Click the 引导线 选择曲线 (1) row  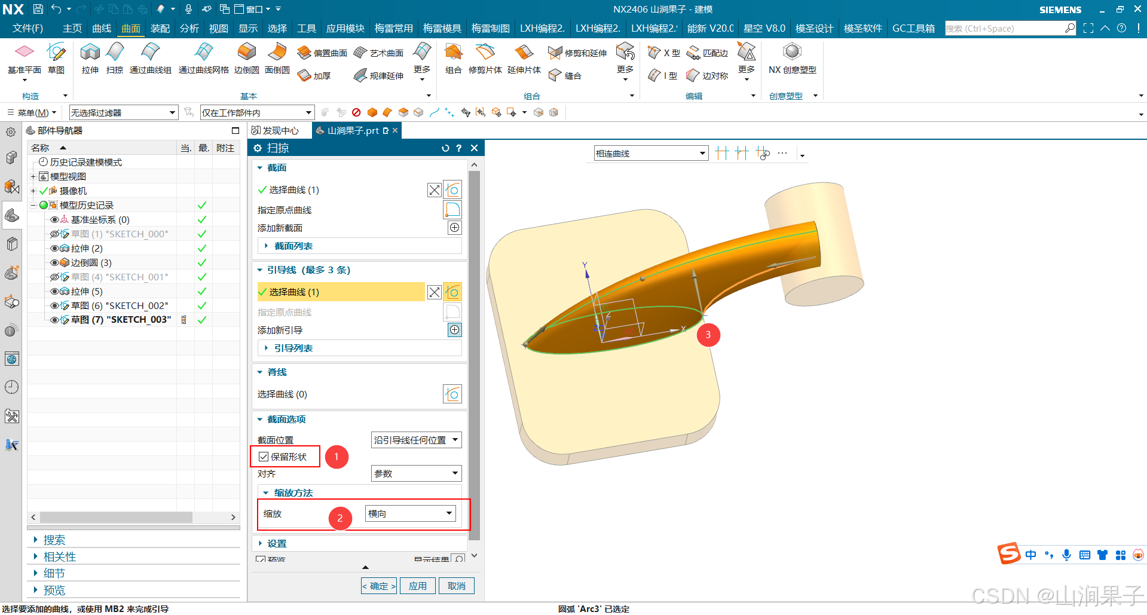(x=341, y=292)
